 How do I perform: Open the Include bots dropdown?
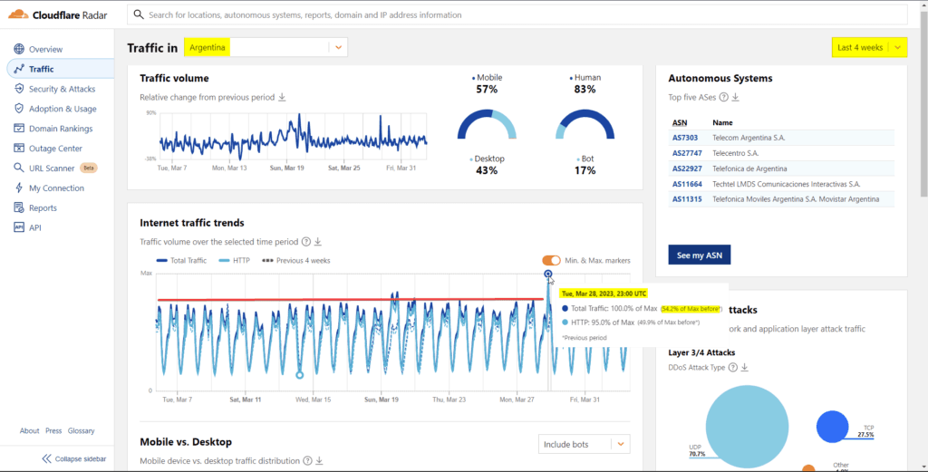pos(620,444)
